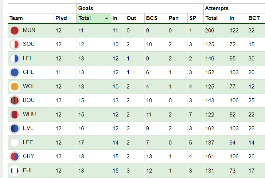This screenshot has height=178, width=265.
Task: Open the MUN team name link
Action: 29,30
